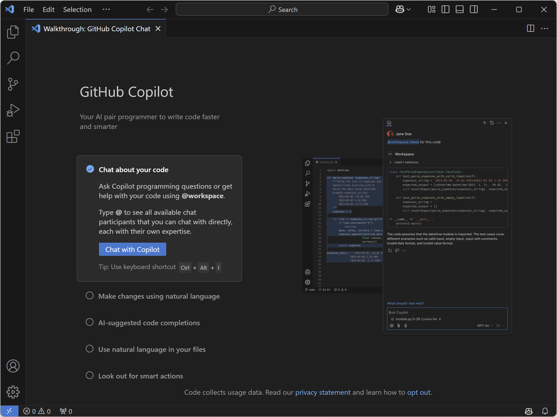Expand the hidden menus ellipsis in menu bar

106,10
